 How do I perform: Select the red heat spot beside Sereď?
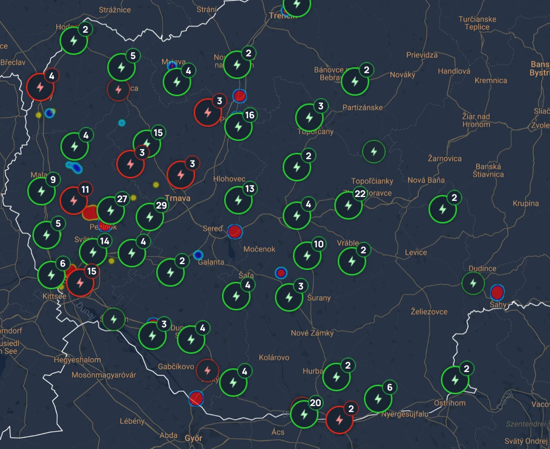235,231
